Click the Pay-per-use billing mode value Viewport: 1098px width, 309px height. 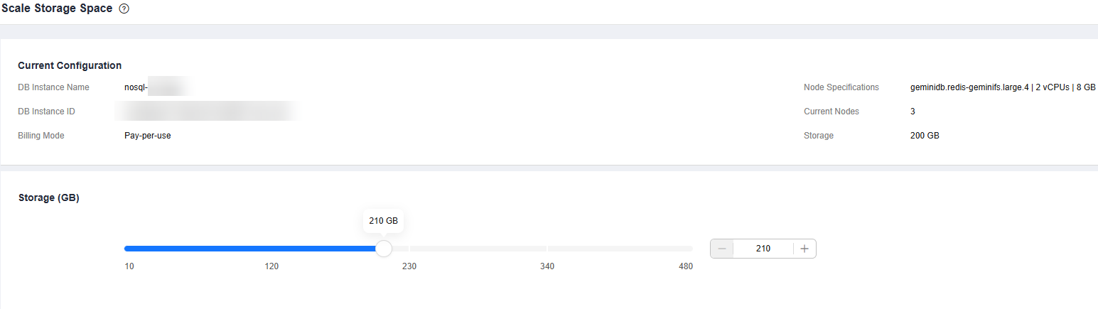pos(147,136)
